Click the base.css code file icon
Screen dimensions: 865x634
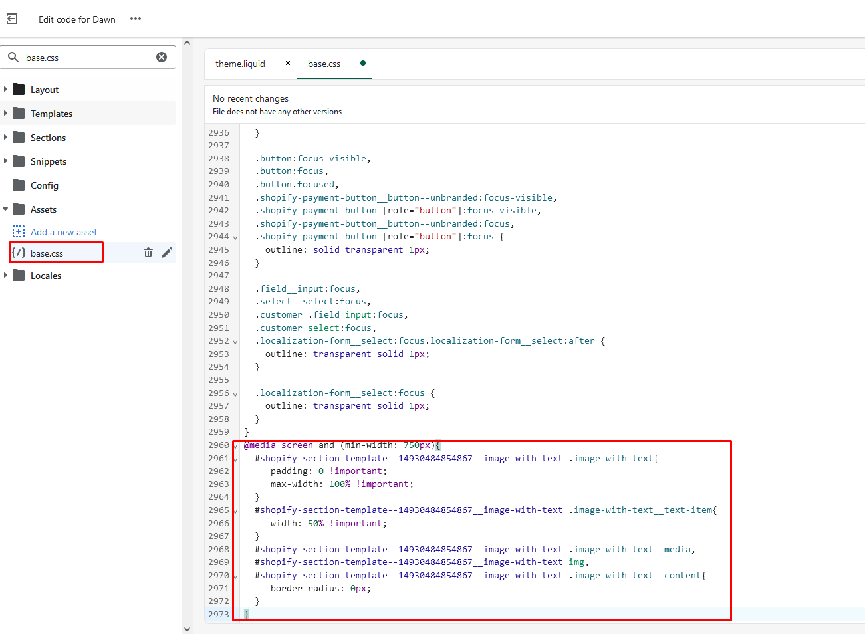click(x=19, y=253)
